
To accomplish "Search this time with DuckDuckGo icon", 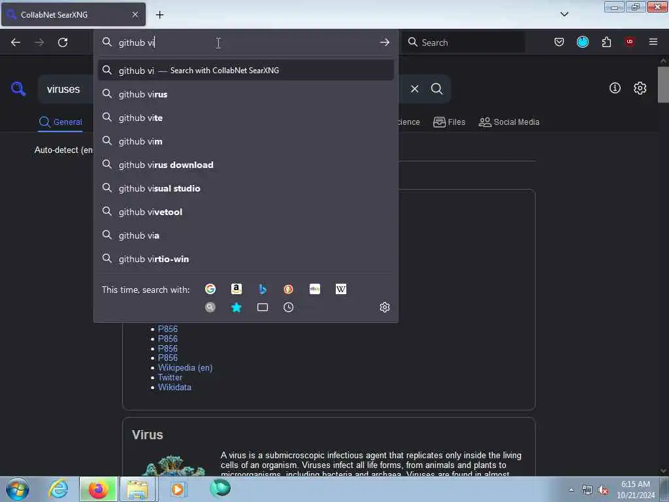I will [288, 289].
